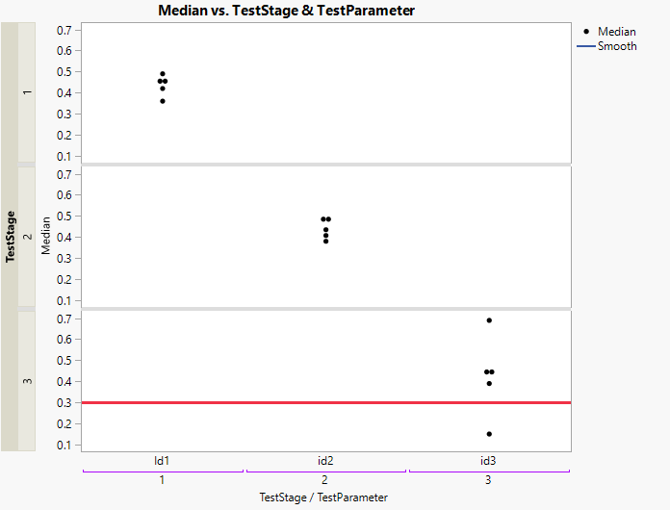
Task: Click the TestStage / TestParameter X-axis title
Action: pos(324,497)
